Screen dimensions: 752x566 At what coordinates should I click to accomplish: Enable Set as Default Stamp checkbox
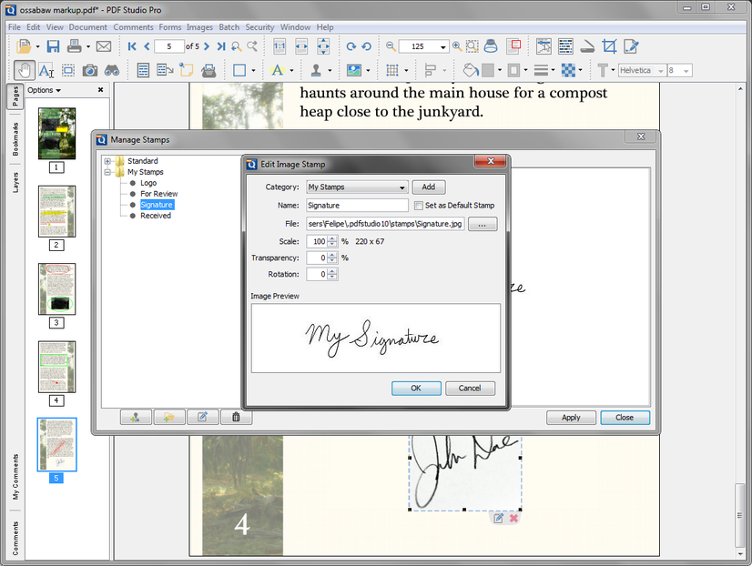[x=418, y=206]
